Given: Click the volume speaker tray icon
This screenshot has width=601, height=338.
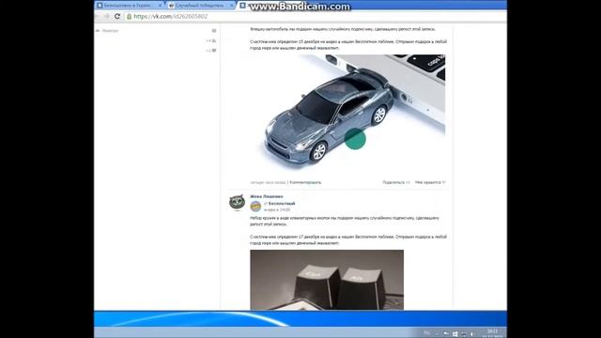Looking at the screenshot, I should point(472,334).
